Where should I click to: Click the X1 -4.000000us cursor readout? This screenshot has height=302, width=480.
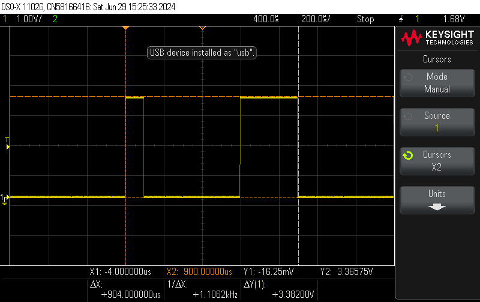121,271
